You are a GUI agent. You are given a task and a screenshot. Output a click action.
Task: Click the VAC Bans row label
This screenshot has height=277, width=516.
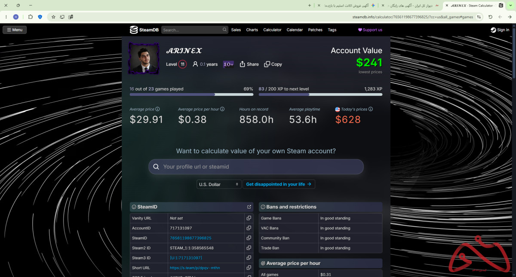[270, 228]
